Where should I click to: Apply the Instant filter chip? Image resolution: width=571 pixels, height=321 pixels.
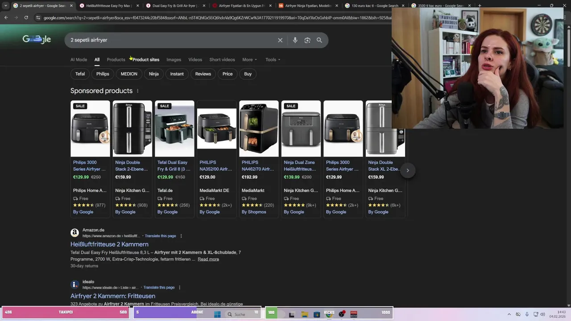pos(177,74)
